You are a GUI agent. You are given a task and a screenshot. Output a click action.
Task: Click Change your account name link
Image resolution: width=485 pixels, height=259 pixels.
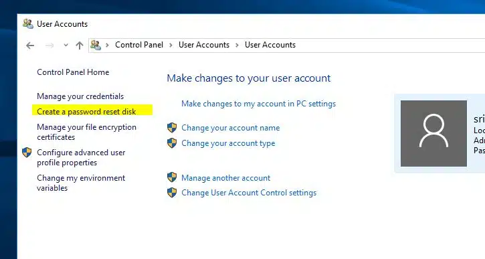point(230,128)
